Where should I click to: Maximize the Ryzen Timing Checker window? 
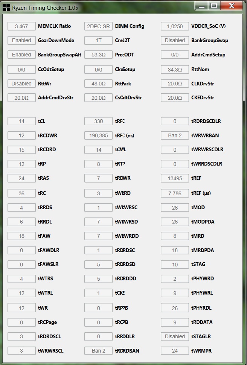[x=214, y=6]
